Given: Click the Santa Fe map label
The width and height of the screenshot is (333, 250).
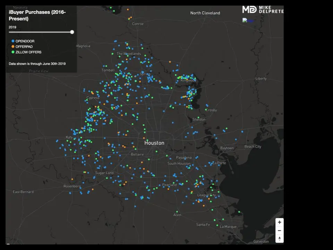Looking at the screenshot, I should coord(203,225).
